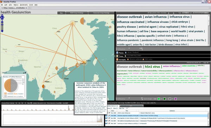Remove the Times filter with its X icon
Image resolution: width=211 pixels, height=128 pixels.
click(117, 56)
